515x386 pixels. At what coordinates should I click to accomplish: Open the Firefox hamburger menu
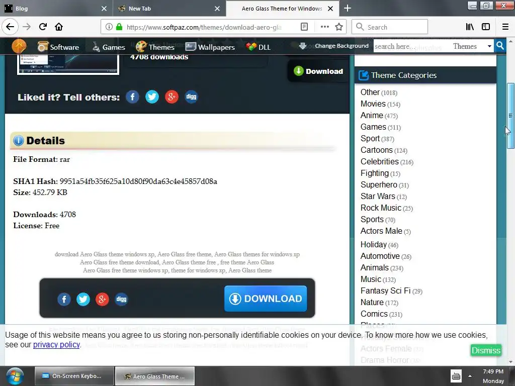point(505,27)
